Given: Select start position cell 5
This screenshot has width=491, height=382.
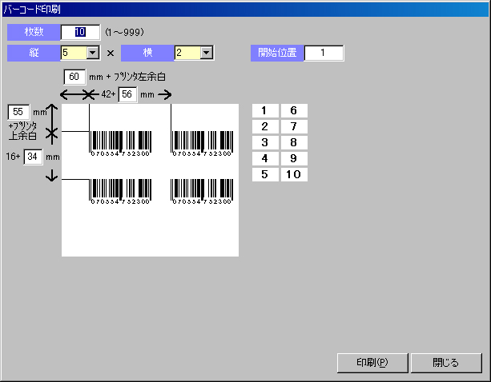Looking at the screenshot, I should coord(265,174).
